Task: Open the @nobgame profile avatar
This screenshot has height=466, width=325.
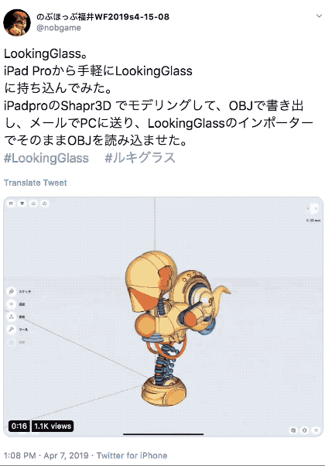Action: click(17, 22)
